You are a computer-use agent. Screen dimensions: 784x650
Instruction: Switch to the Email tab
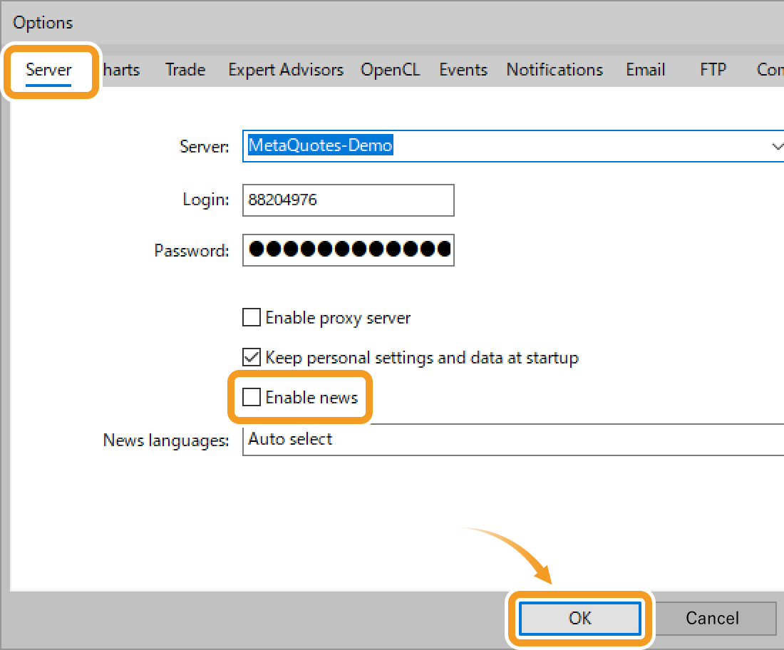pyautogui.click(x=646, y=70)
